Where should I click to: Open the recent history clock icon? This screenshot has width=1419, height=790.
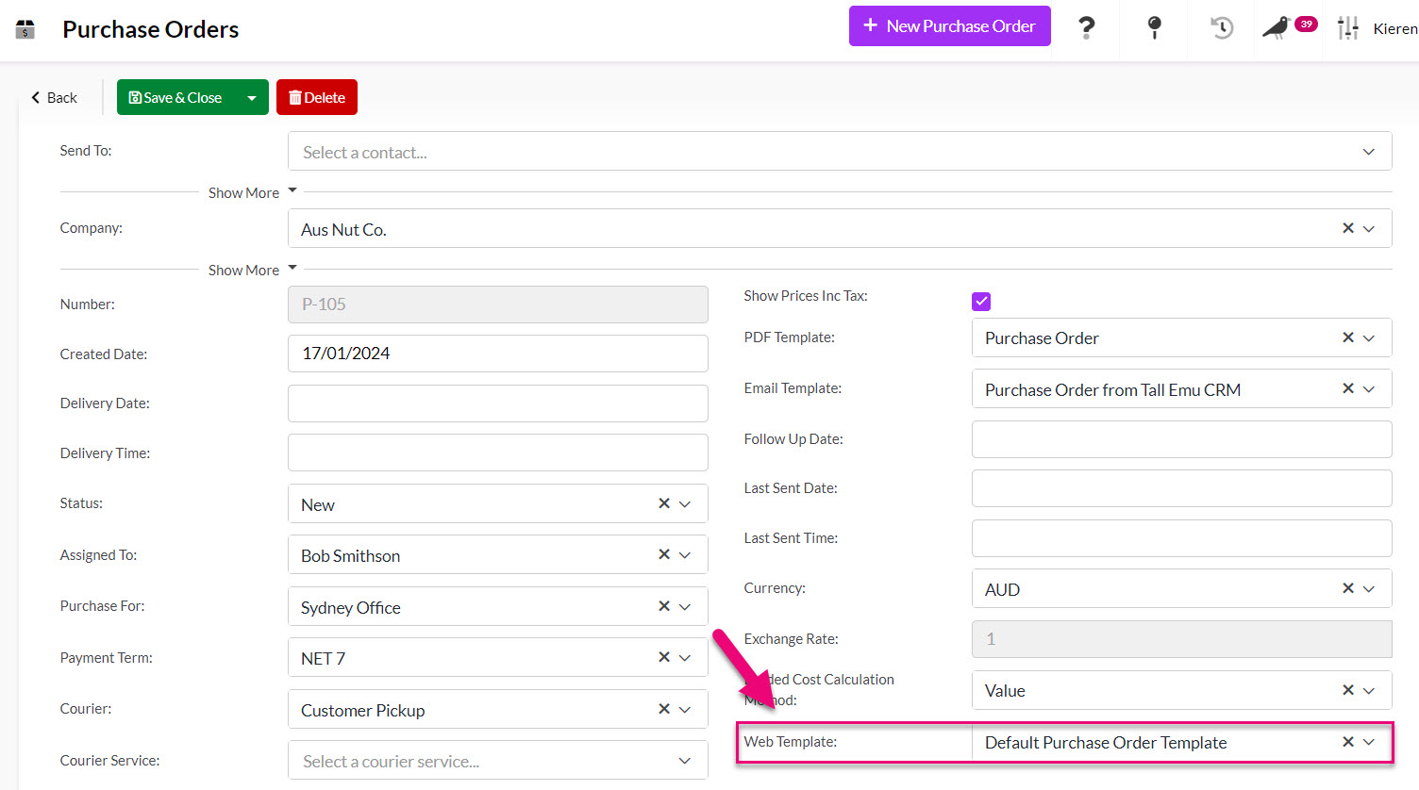click(1222, 28)
